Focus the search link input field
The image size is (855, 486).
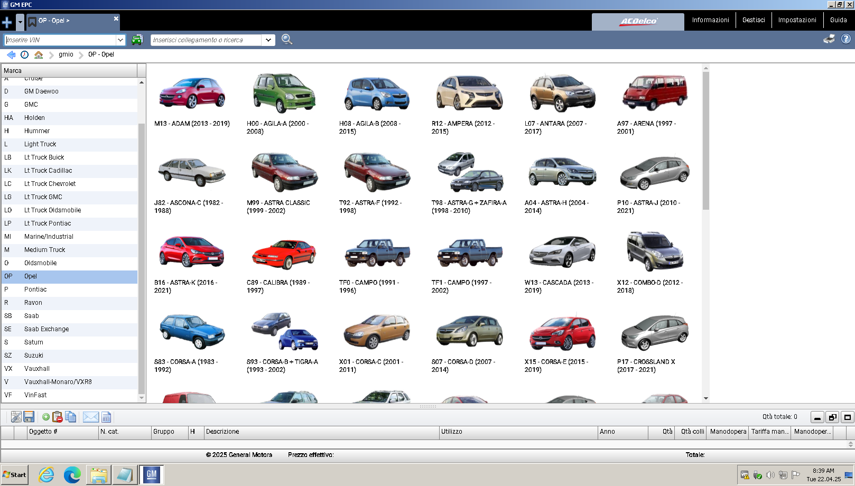click(206, 40)
